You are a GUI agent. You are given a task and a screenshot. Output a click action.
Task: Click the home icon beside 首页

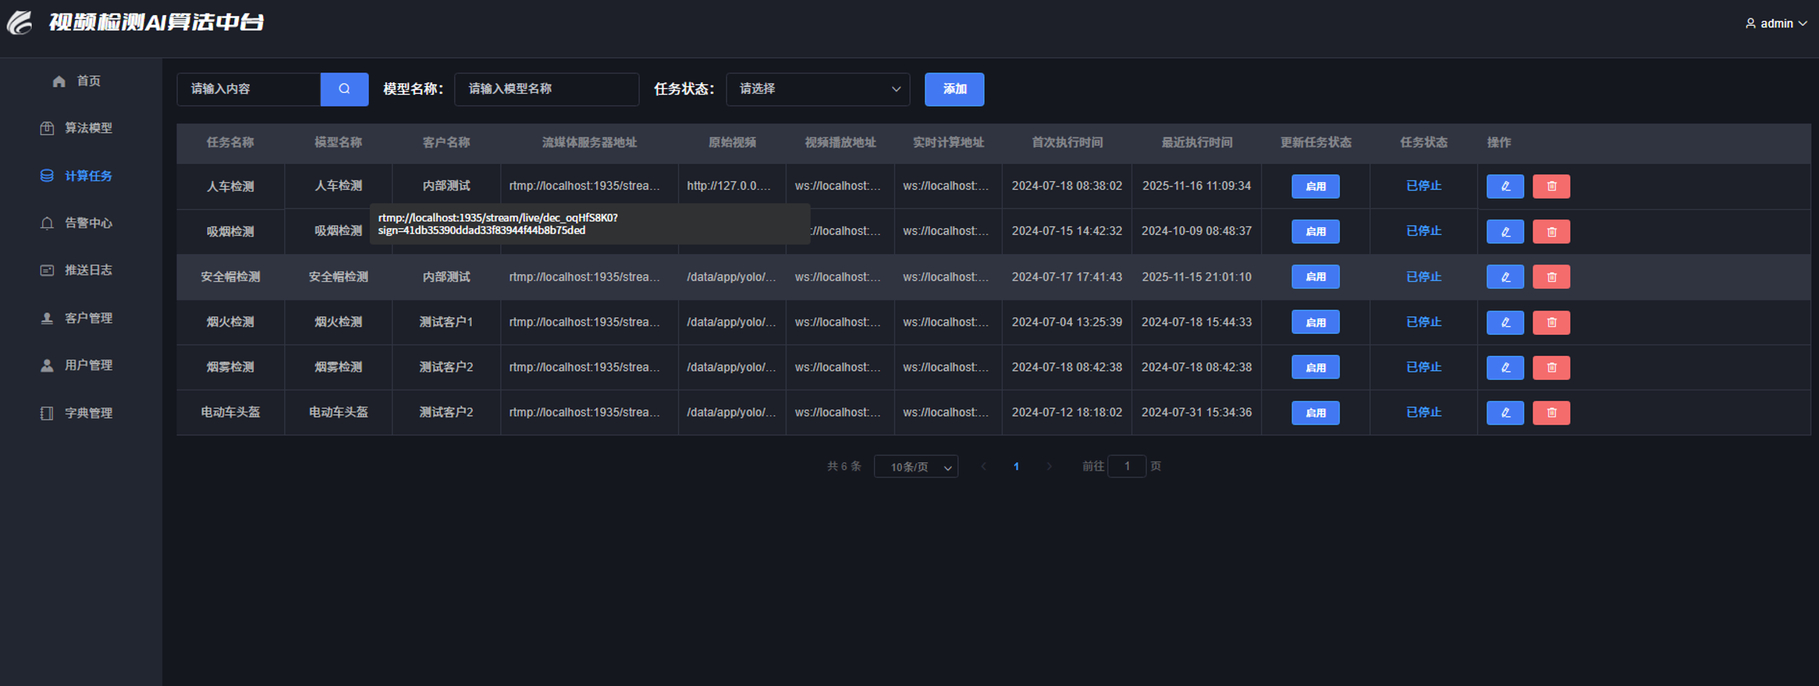(x=59, y=81)
